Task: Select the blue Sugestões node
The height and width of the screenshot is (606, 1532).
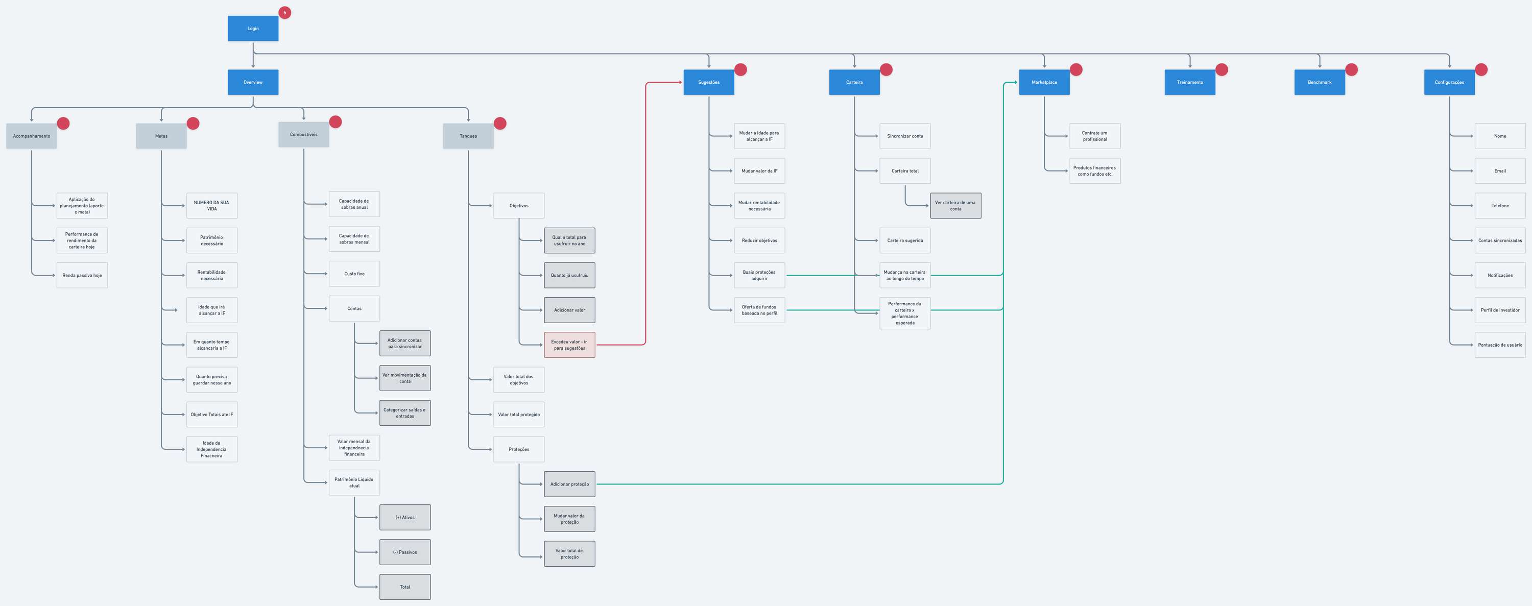Action: click(x=709, y=82)
